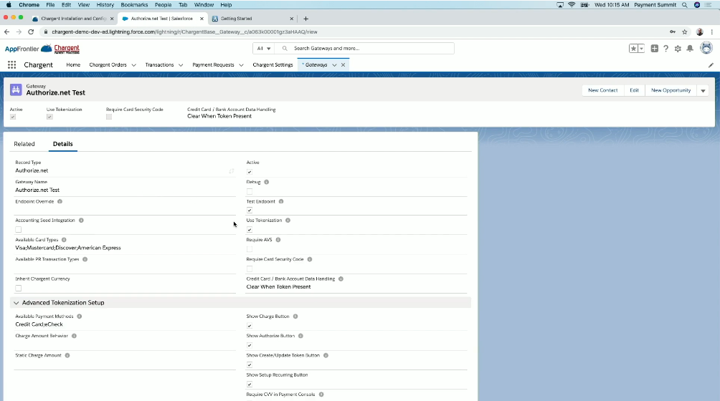Toggle Use Tokenization checkbox in Details
The width and height of the screenshot is (720, 401).
pyautogui.click(x=250, y=230)
